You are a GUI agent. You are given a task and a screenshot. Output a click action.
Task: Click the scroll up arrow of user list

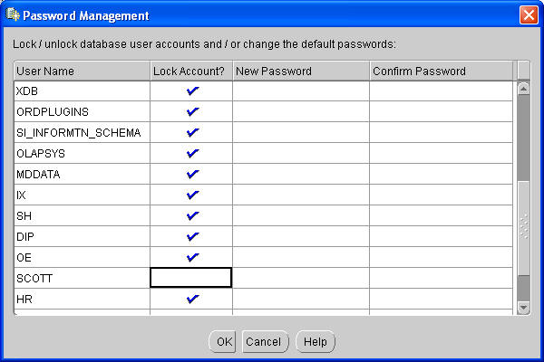click(x=523, y=89)
